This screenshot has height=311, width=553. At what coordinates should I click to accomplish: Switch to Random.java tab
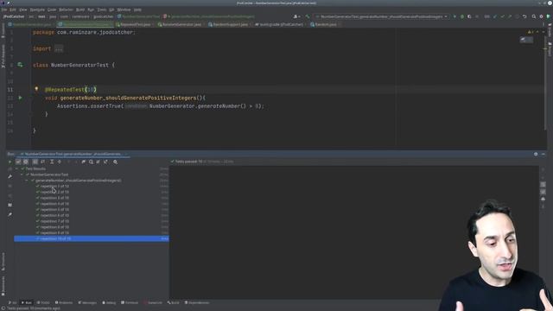[326, 25]
